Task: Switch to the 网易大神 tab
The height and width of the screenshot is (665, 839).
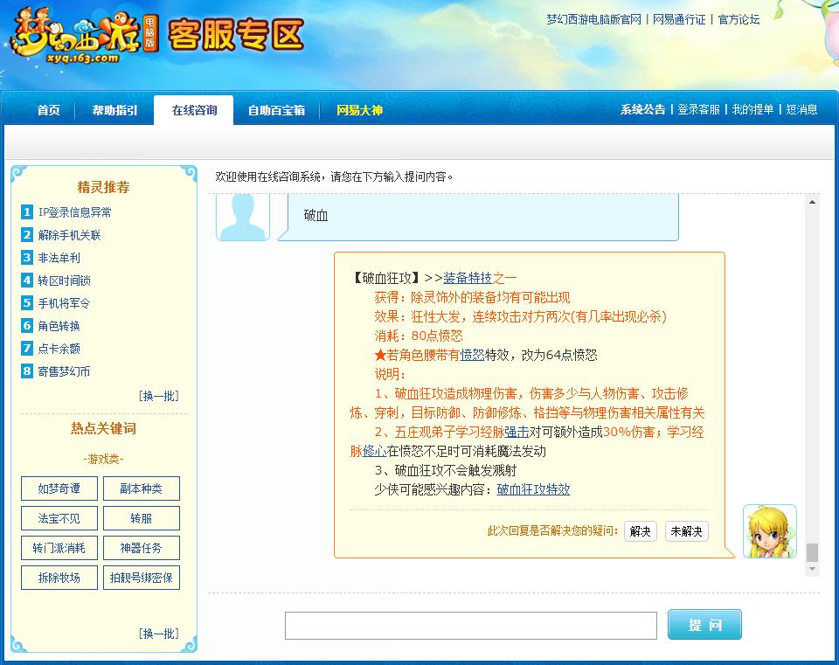Action: pyautogui.click(x=359, y=110)
